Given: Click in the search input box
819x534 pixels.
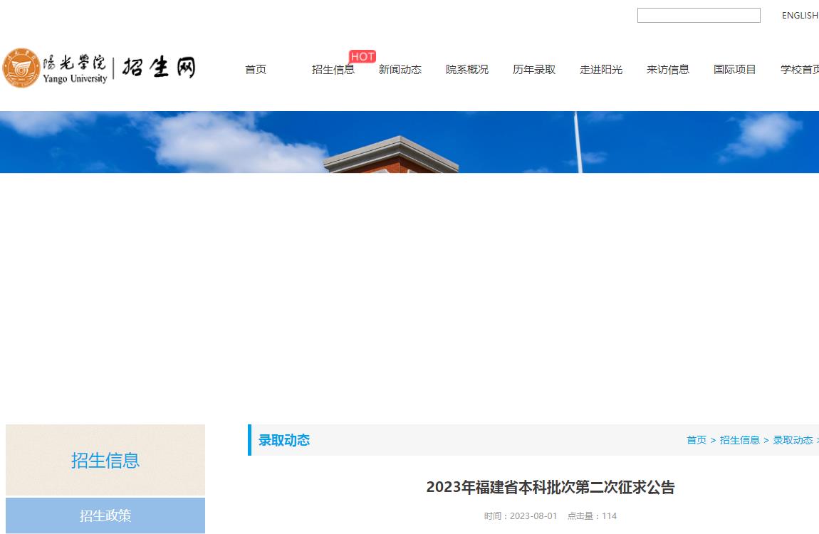Looking at the screenshot, I should 698,16.
